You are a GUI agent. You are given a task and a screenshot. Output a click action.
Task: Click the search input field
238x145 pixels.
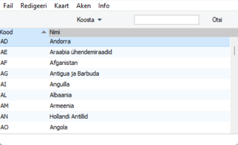pyautogui.click(x=167, y=20)
